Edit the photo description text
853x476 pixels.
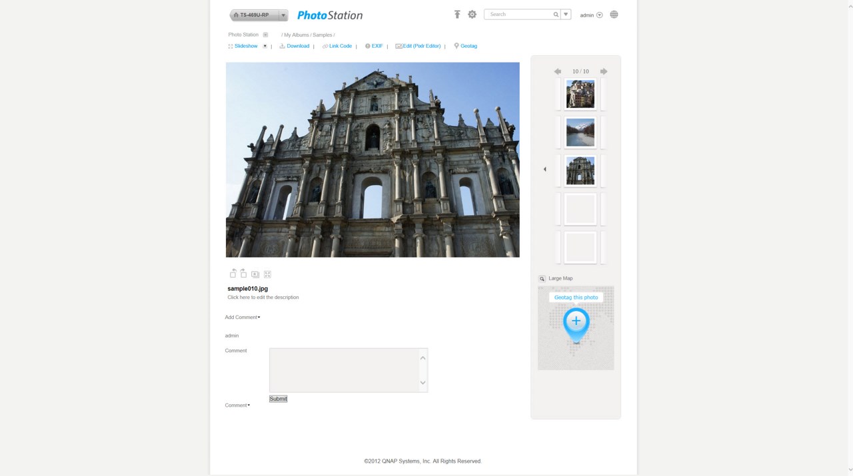click(x=263, y=297)
